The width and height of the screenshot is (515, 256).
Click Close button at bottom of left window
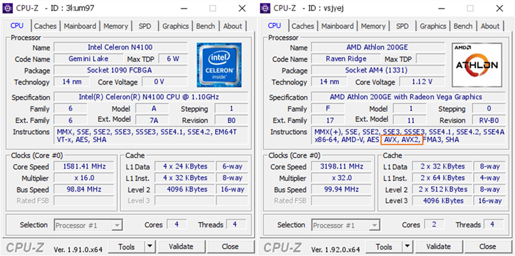click(230, 246)
